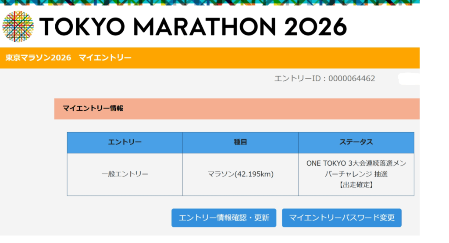
Task: Click the colorful Tokyo Marathon logo icon
Action: (18, 26)
